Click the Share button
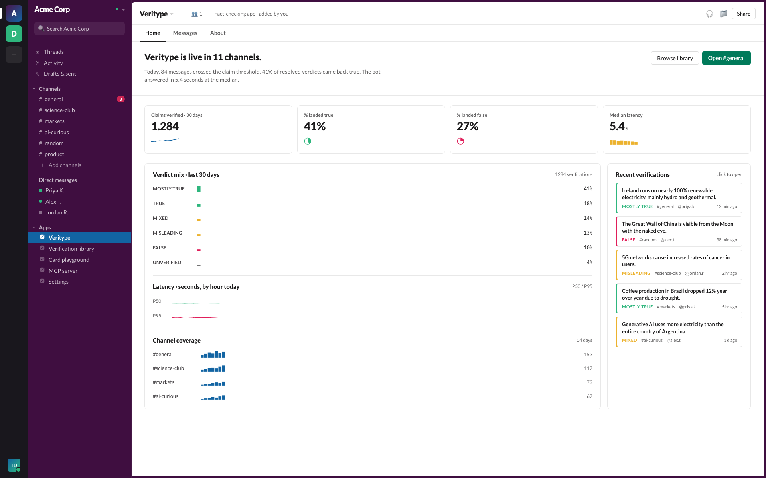This screenshot has height=478, width=766. coord(743,14)
